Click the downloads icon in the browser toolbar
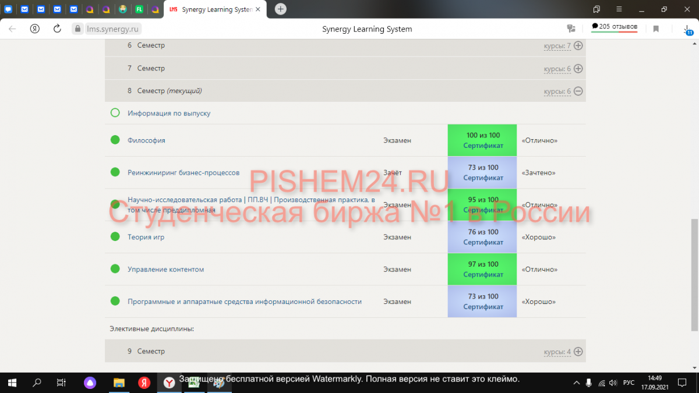The height and width of the screenshot is (393, 699). coord(687,29)
